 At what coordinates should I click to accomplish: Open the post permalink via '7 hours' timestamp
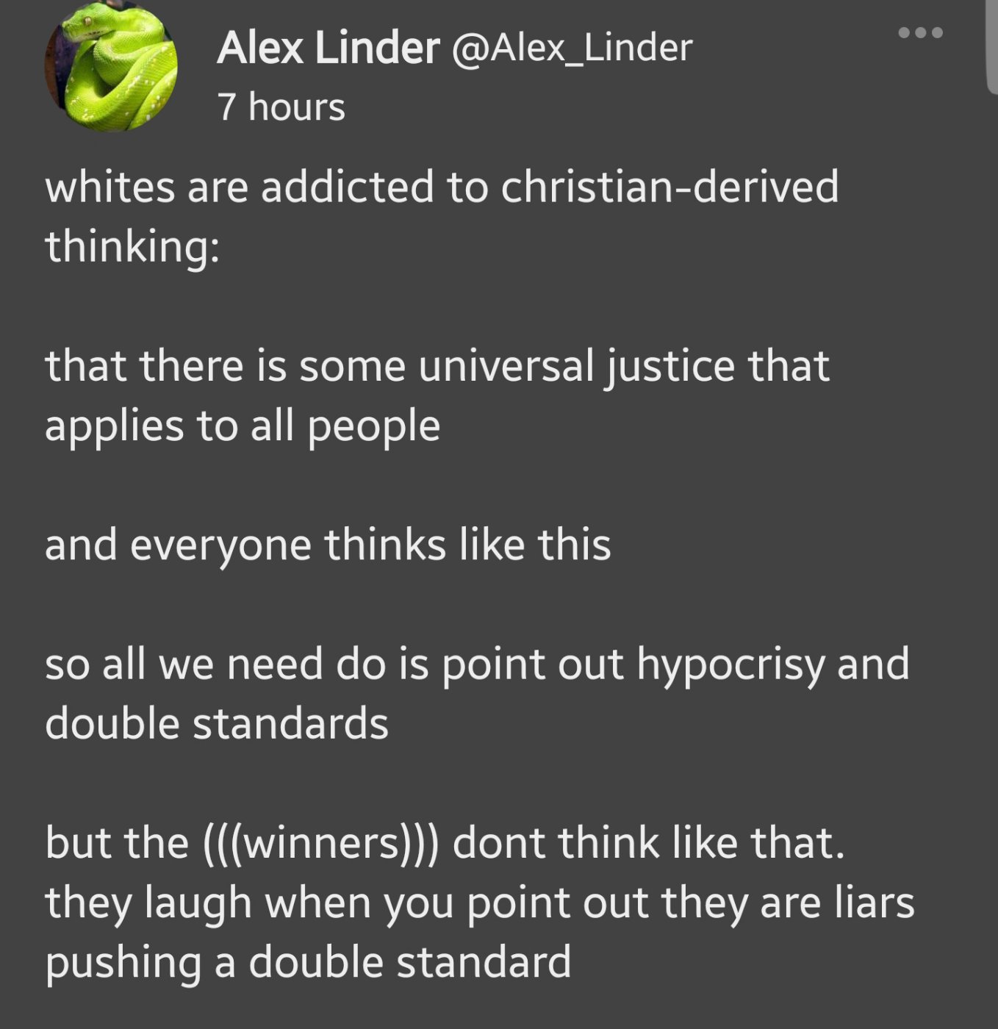click(x=281, y=107)
